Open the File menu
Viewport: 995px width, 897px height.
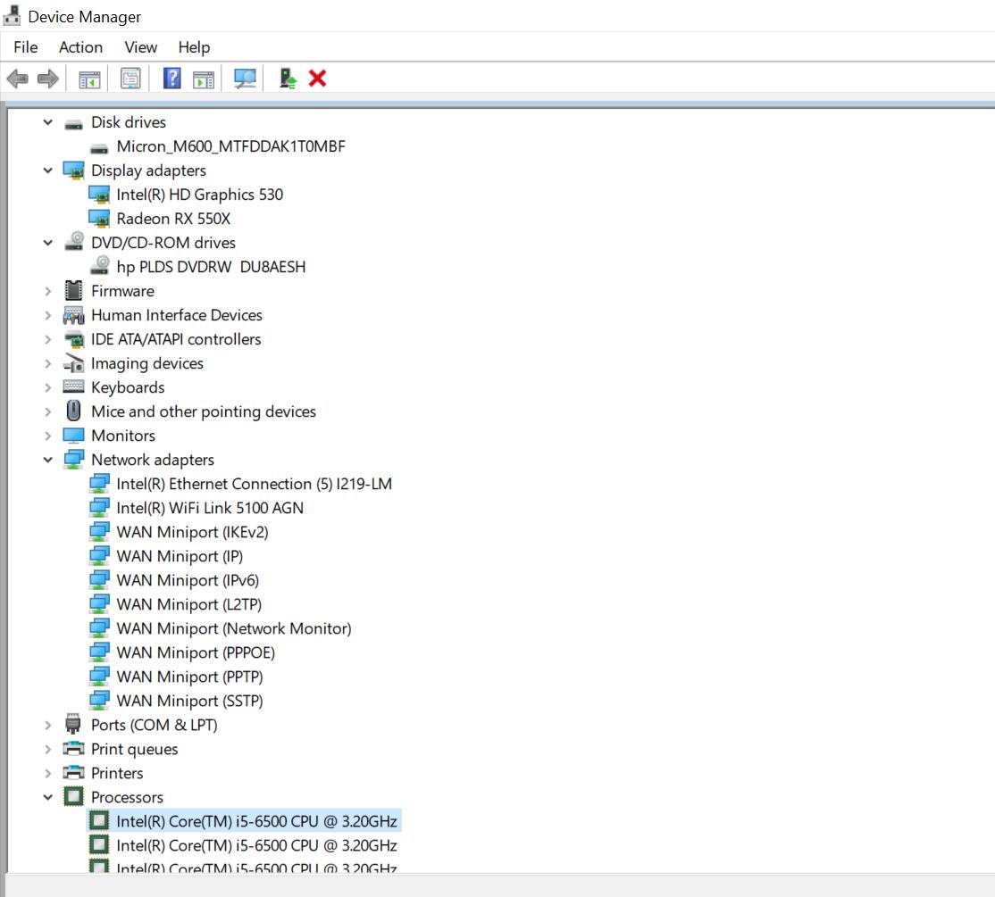25,47
